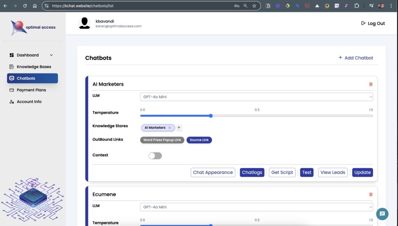
Task: Open the saved passwords key icon
Action: click(237, 5)
